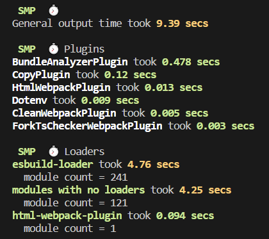Click the stopwatch icon beside the first SMP
Image resolution: width=269 pixels, height=239 pixels.
[53, 10]
